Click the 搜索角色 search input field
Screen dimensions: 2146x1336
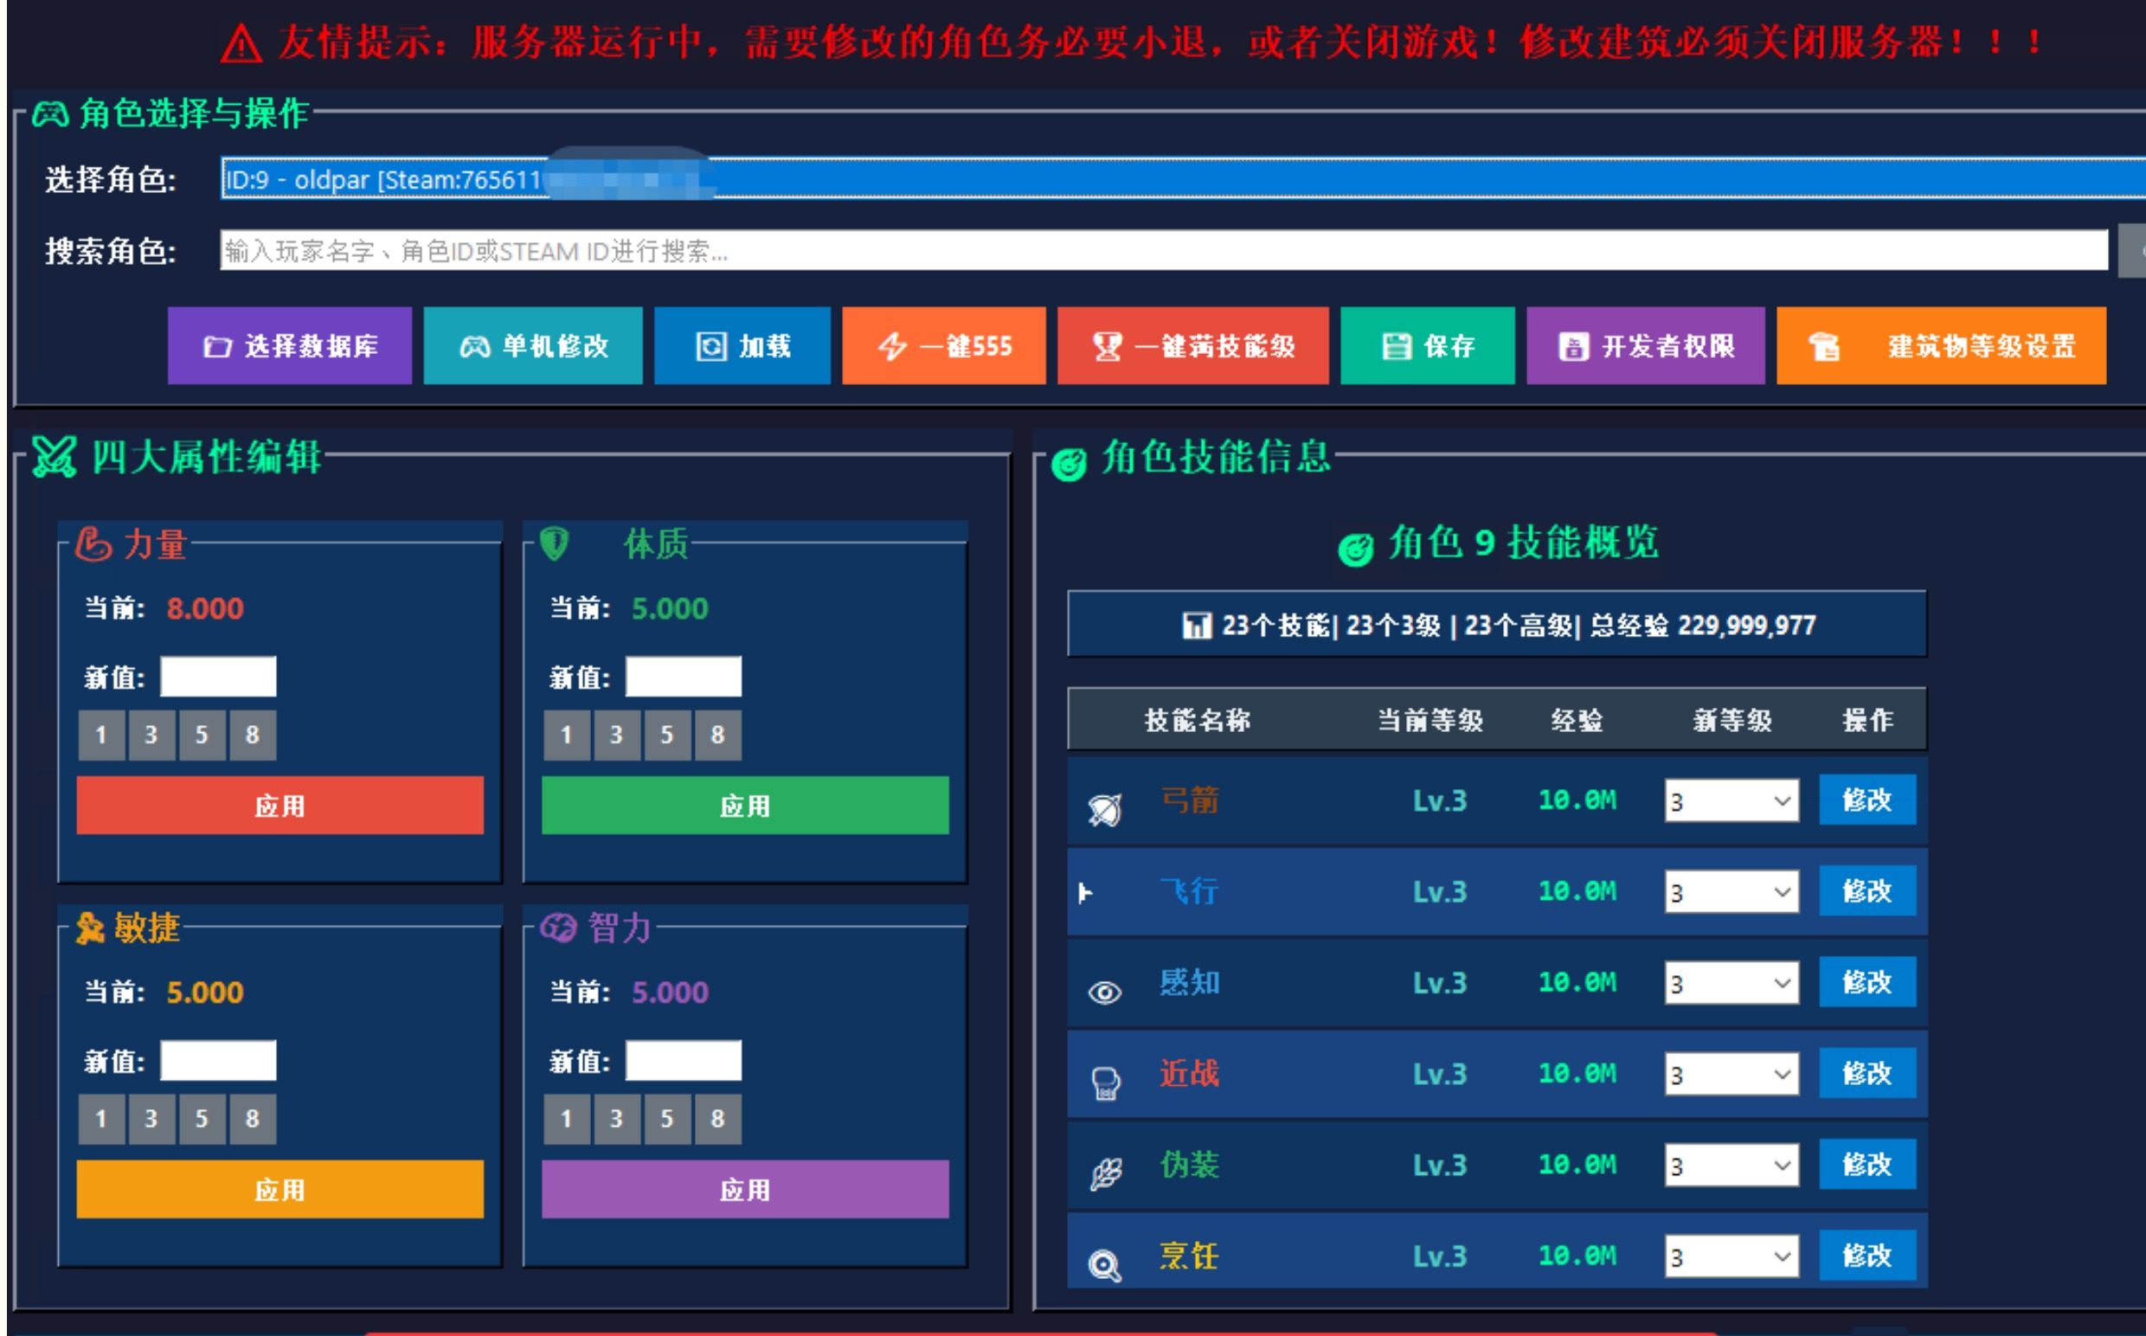click(1163, 251)
